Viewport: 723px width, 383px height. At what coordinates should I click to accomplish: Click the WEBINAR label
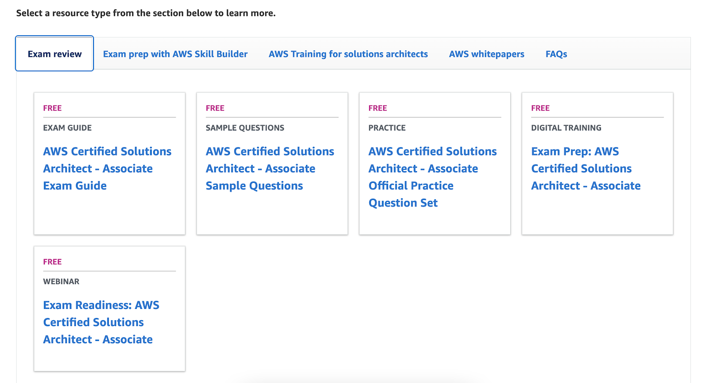coord(61,281)
